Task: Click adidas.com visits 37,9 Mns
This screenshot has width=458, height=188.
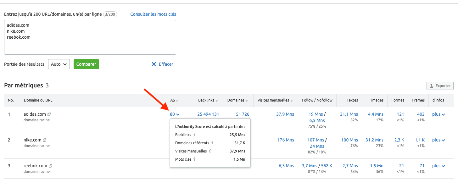Action: [285, 114]
